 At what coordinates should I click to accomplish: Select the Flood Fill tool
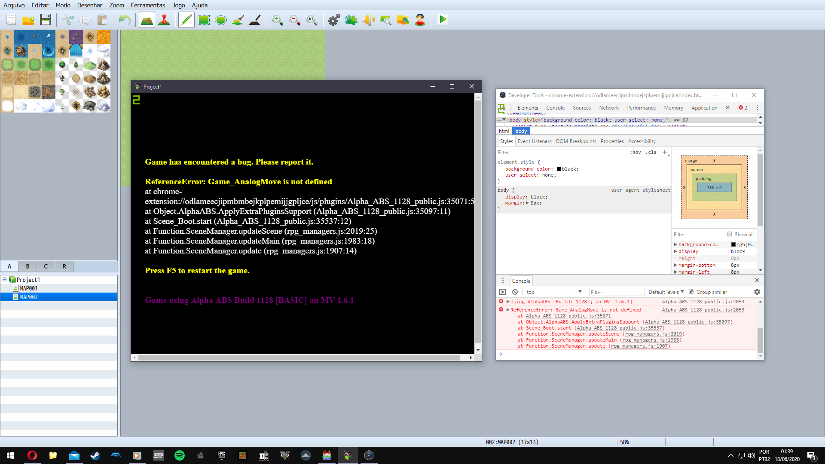pyautogui.click(x=238, y=20)
